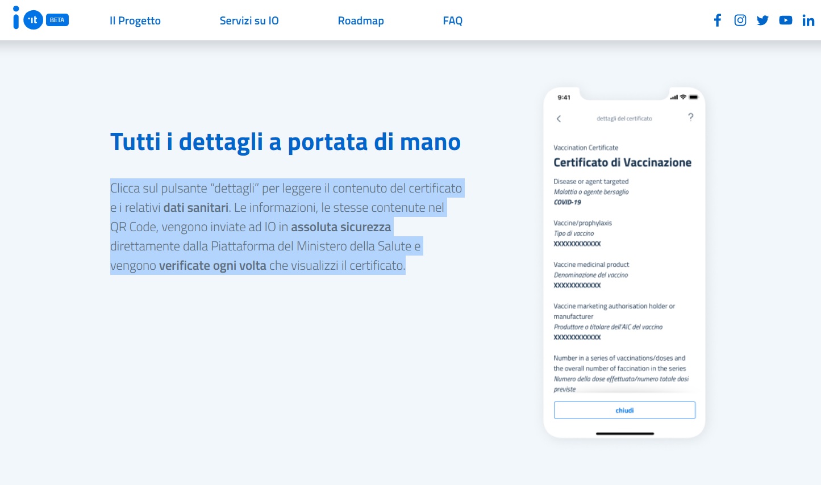This screenshot has width=821, height=485.
Task: Click heading "Tutti i dettagli a portata di mano"
Action: [285, 142]
